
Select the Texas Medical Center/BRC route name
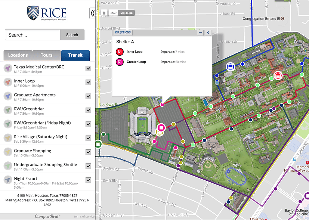(x=39, y=67)
